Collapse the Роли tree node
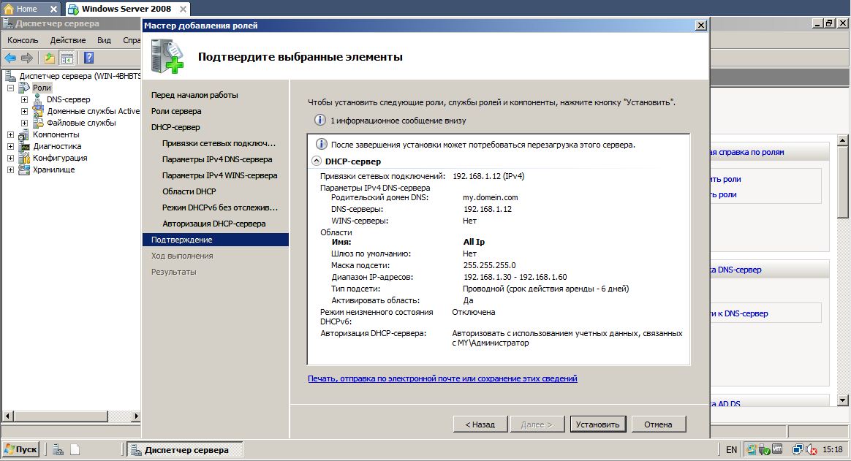The height and width of the screenshot is (461, 851). [x=10, y=88]
